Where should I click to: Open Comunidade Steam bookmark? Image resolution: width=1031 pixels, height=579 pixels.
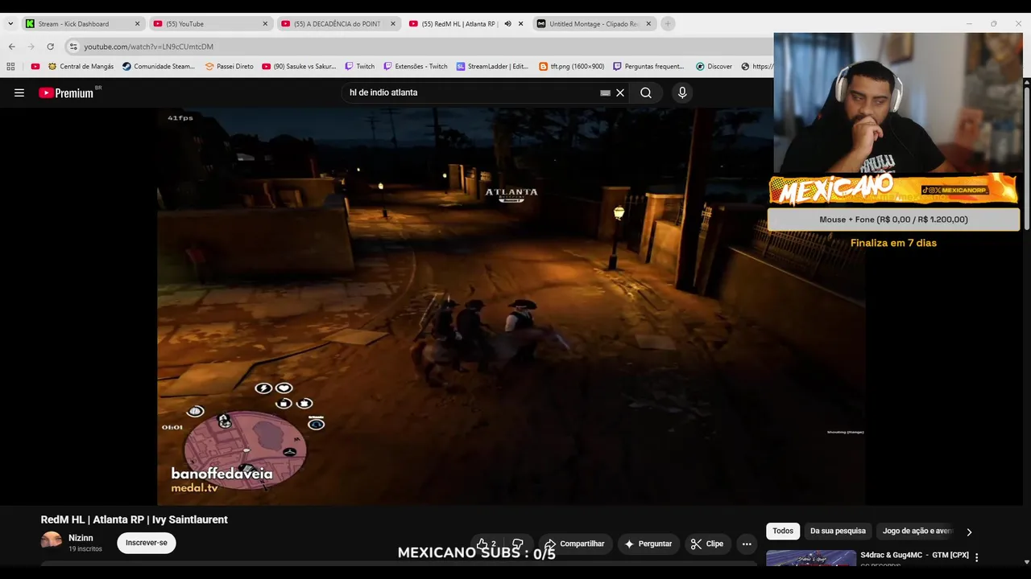(159, 67)
